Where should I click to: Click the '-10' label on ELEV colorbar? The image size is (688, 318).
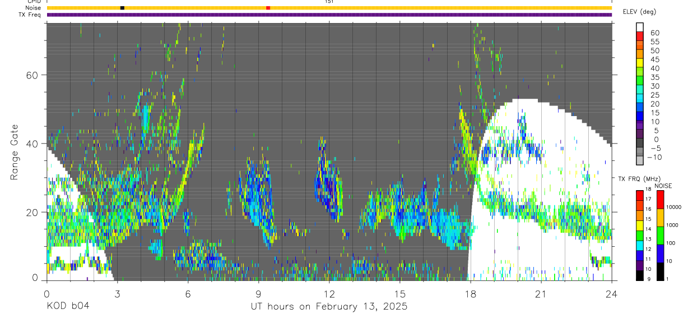[654, 157]
